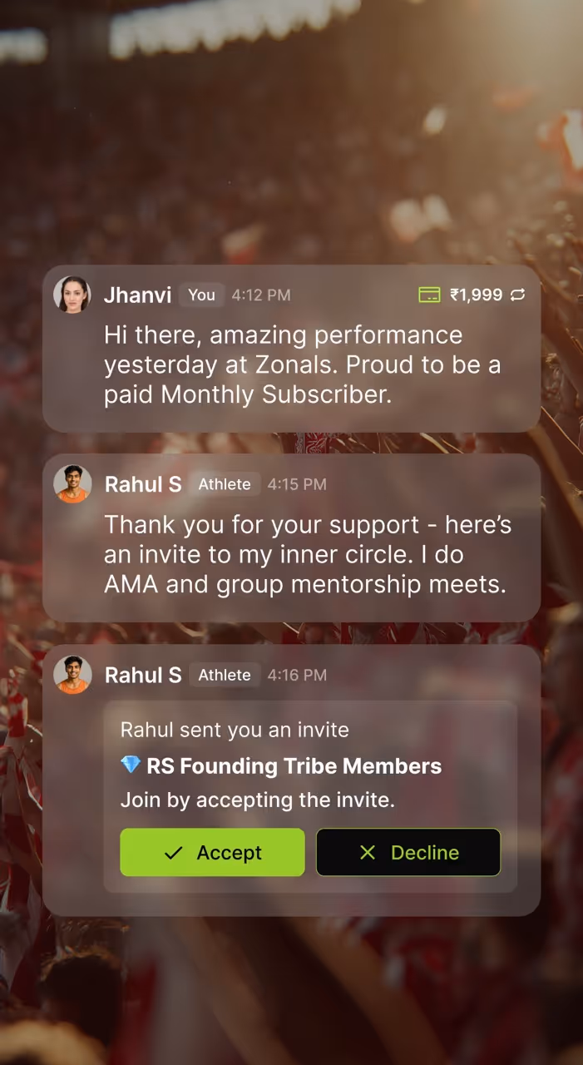This screenshot has width=583, height=1065.
Task: Click Rahul S name in 4:15 PM message
Action: pyautogui.click(x=143, y=484)
